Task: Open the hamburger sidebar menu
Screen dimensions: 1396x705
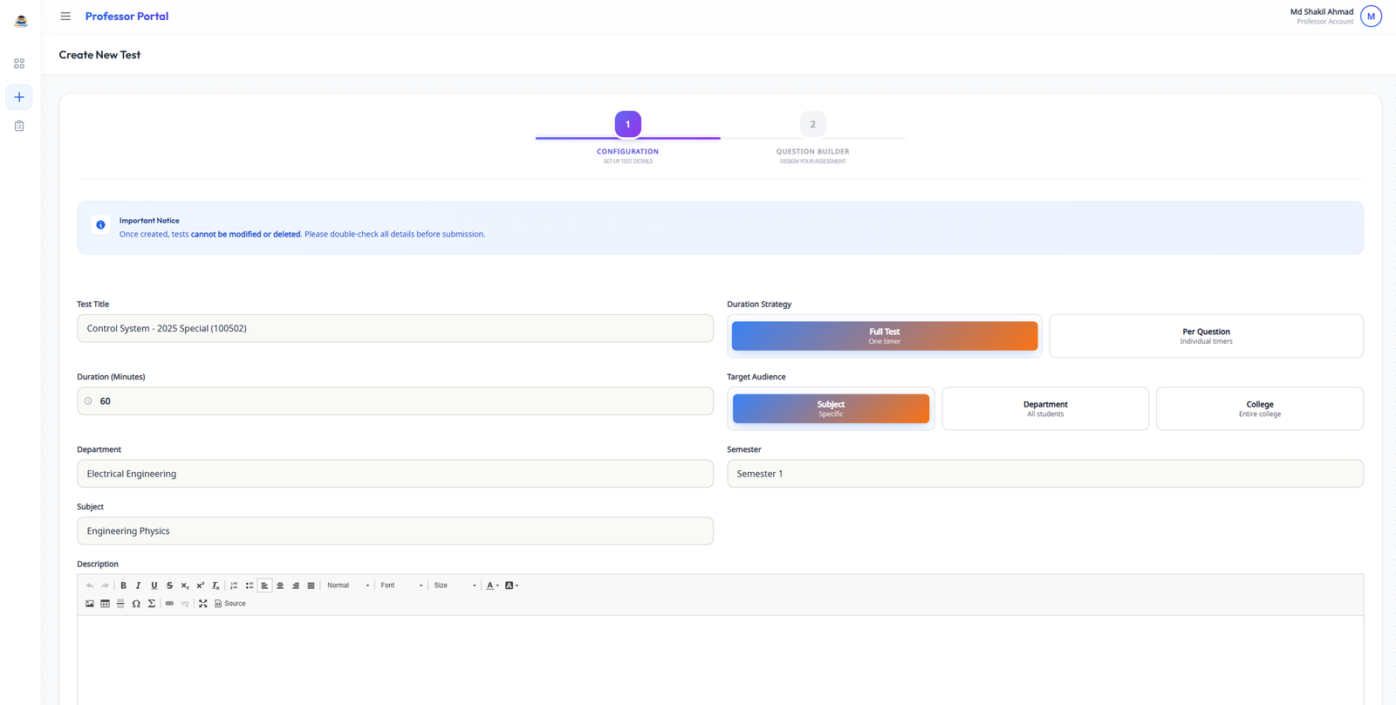Action: (x=65, y=17)
